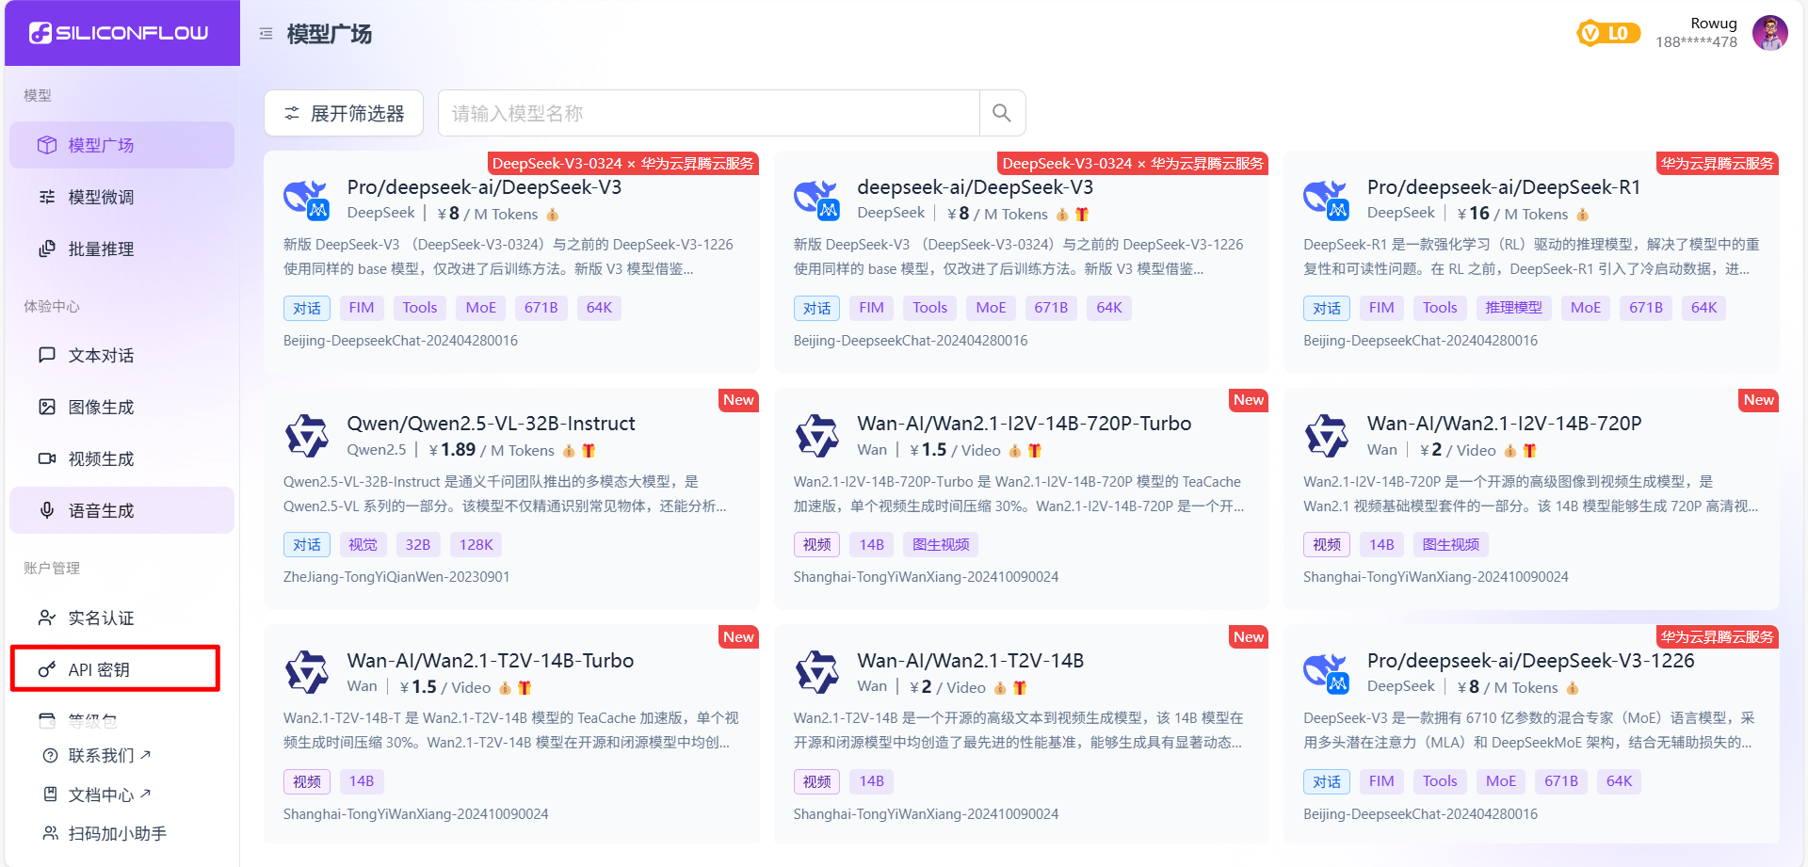This screenshot has height=867, width=1808.
Task: Click Wan logo on Wan2.1-I2V-14B-720P card
Action: [x=1326, y=436]
